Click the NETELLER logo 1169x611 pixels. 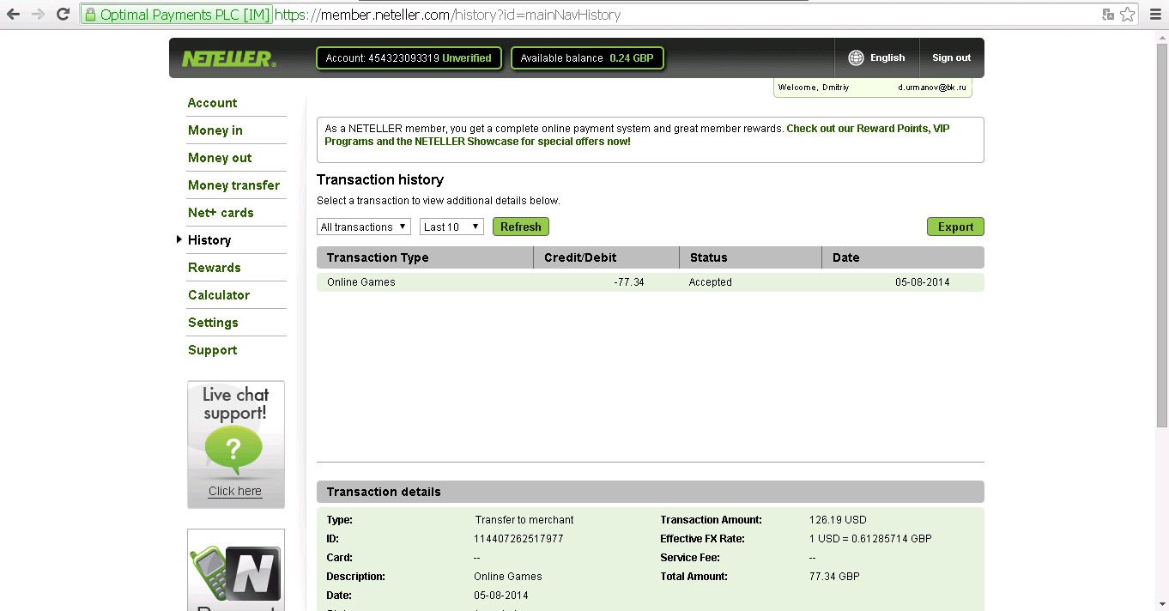click(228, 59)
